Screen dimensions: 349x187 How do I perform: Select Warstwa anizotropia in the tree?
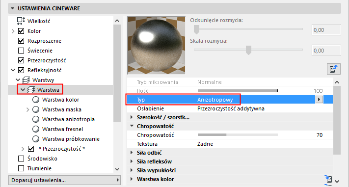[x=68, y=119]
